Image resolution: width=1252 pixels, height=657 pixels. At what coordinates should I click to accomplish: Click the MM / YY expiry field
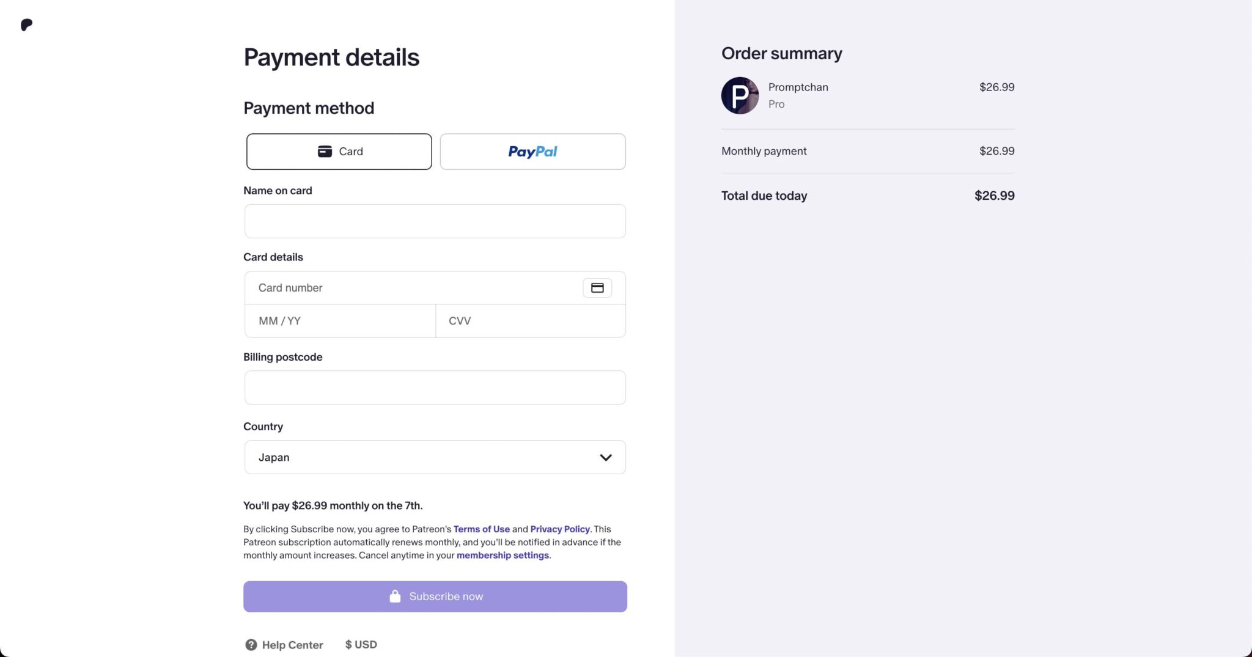340,321
